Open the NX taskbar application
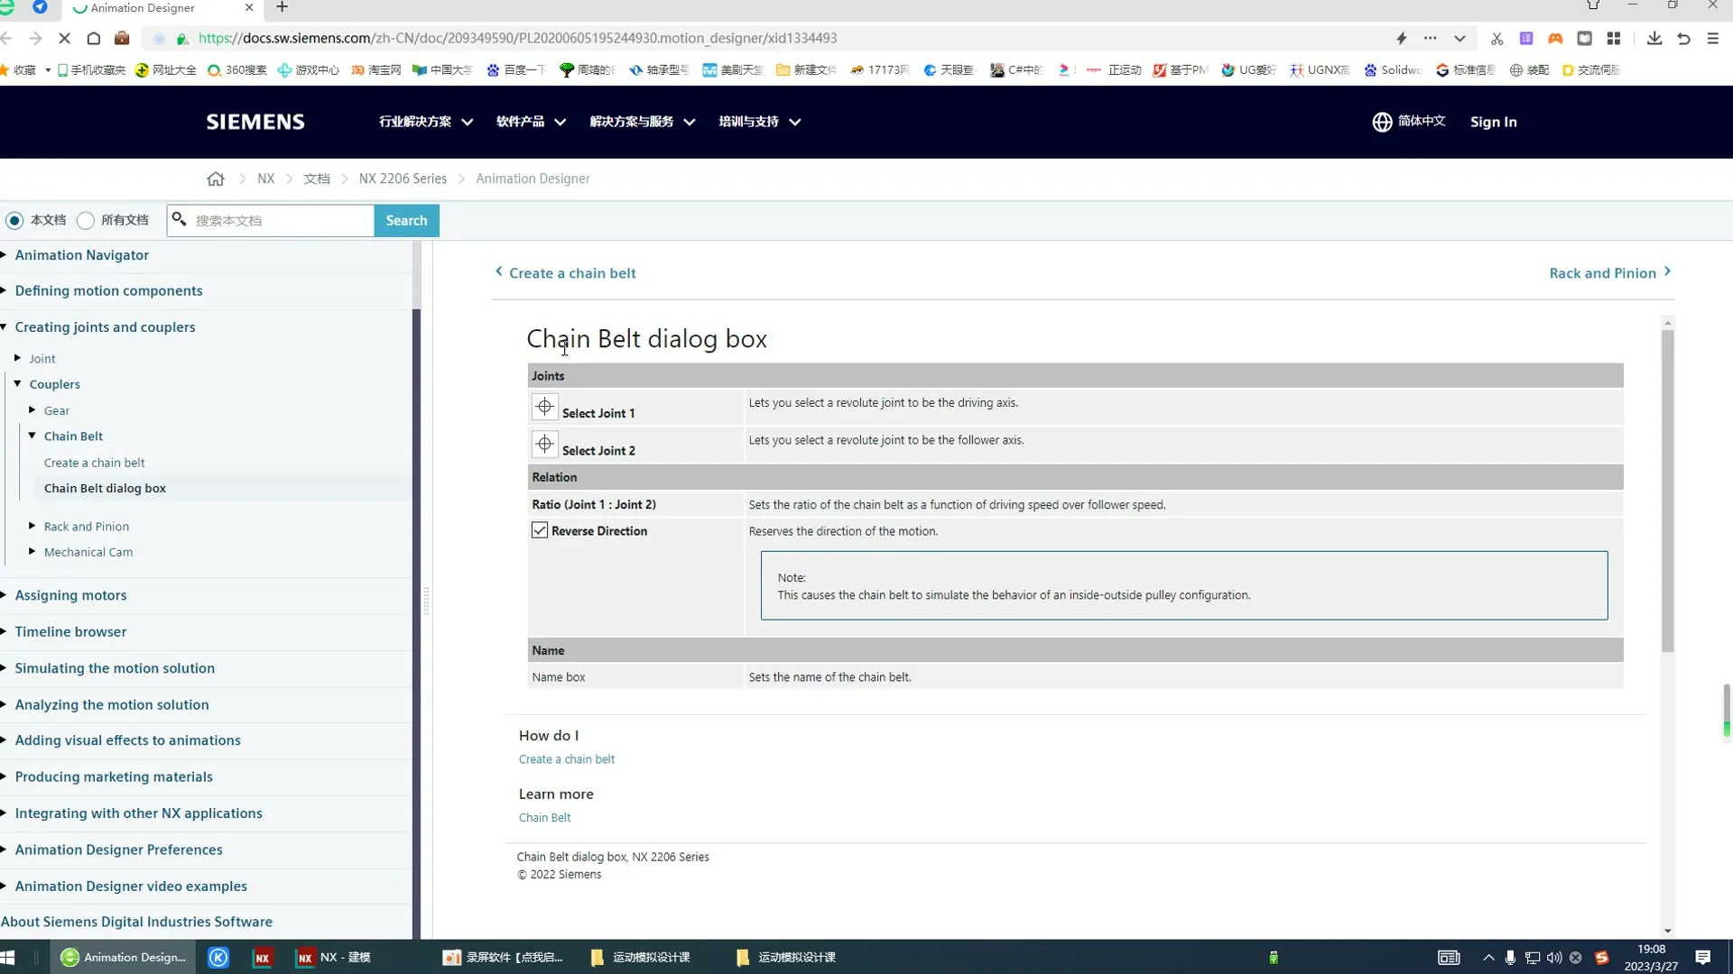Image resolution: width=1733 pixels, height=974 pixels. (x=334, y=957)
